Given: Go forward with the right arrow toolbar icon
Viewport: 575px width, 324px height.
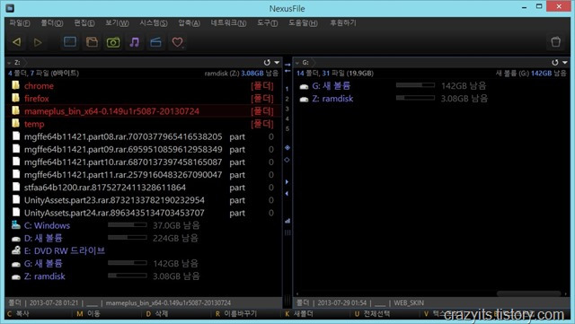Looking at the screenshot, I should click(38, 42).
